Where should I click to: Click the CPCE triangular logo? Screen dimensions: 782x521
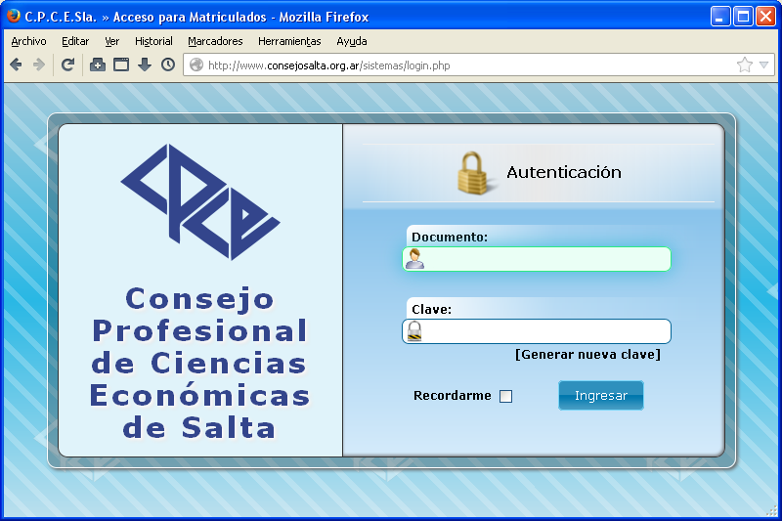200,202
